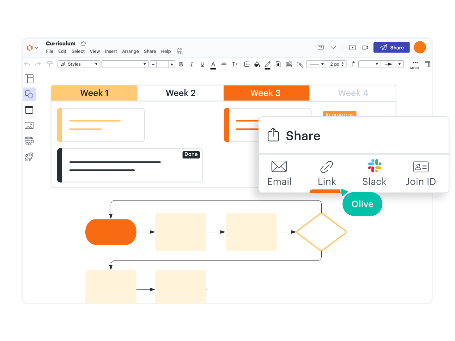455x341 pixels.
Task: Click the video camera icon
Action: pos(365,47)
